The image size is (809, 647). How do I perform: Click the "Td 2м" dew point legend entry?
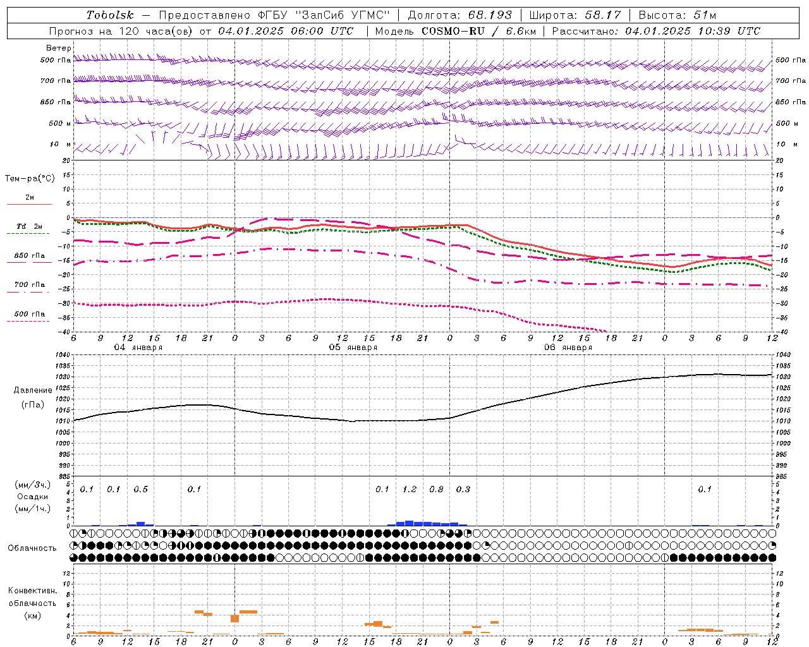click(30, 226)
